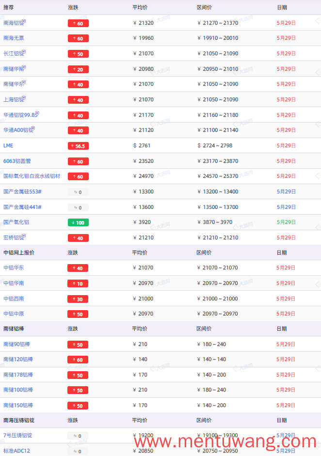Click the LME average price $ 2761
This screenshot has height=456, width=321.
142,145
